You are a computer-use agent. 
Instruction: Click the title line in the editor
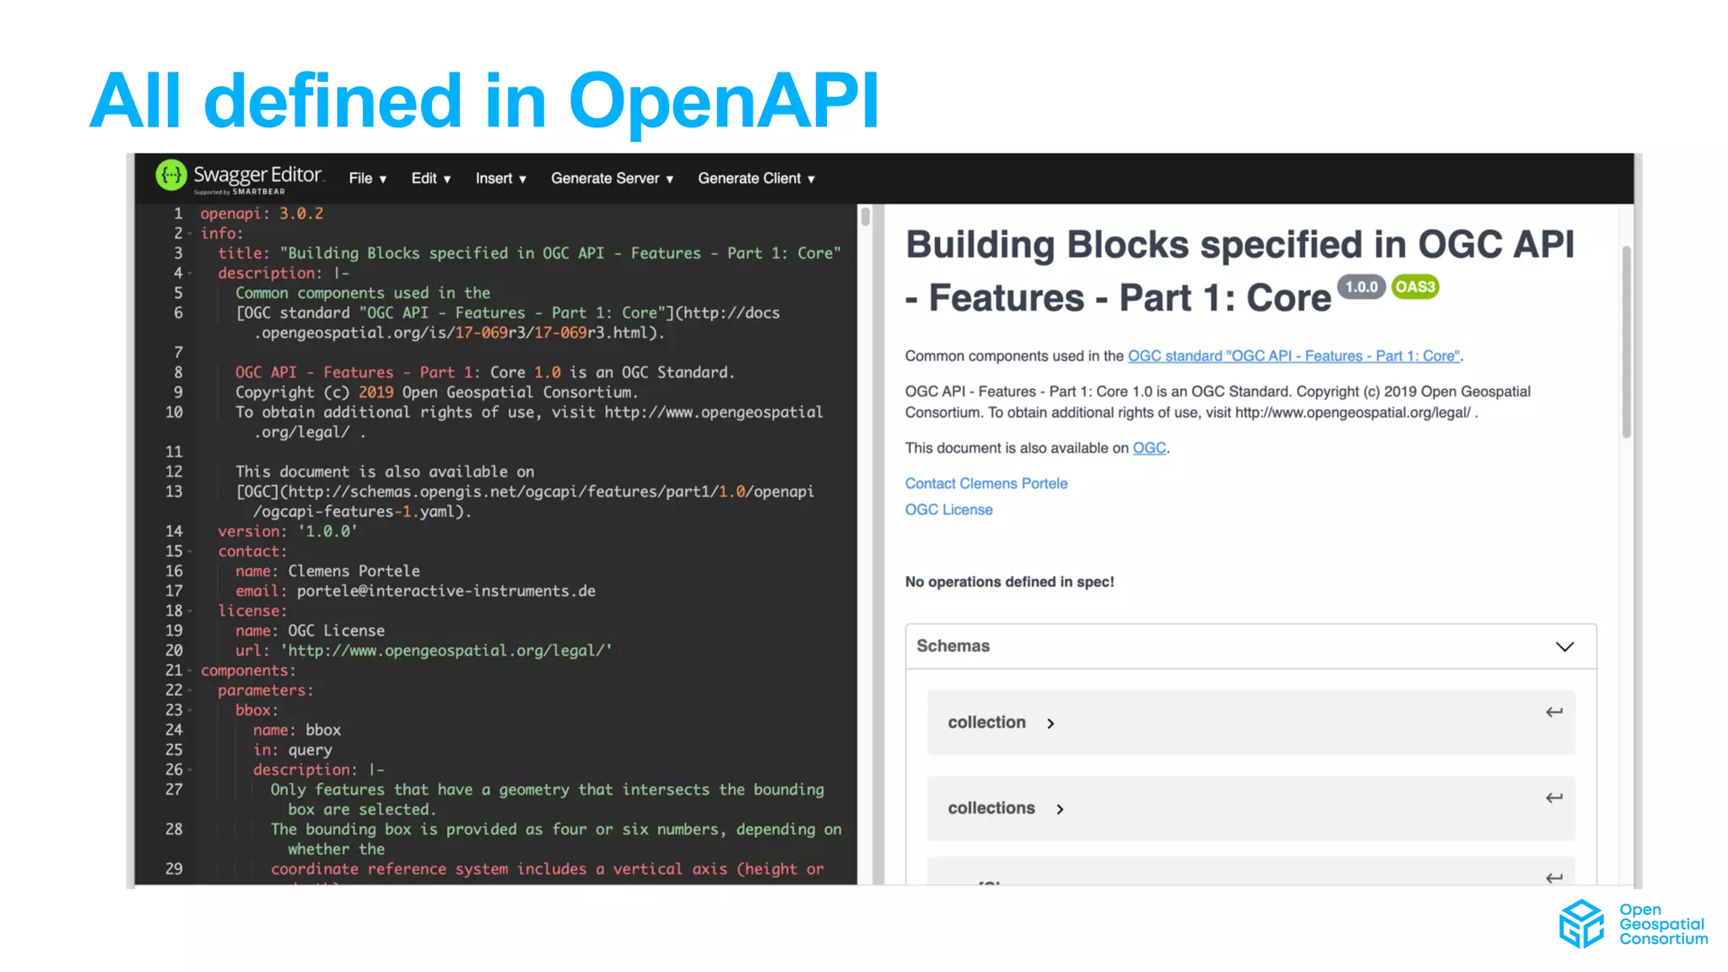(x=529, y=253)
